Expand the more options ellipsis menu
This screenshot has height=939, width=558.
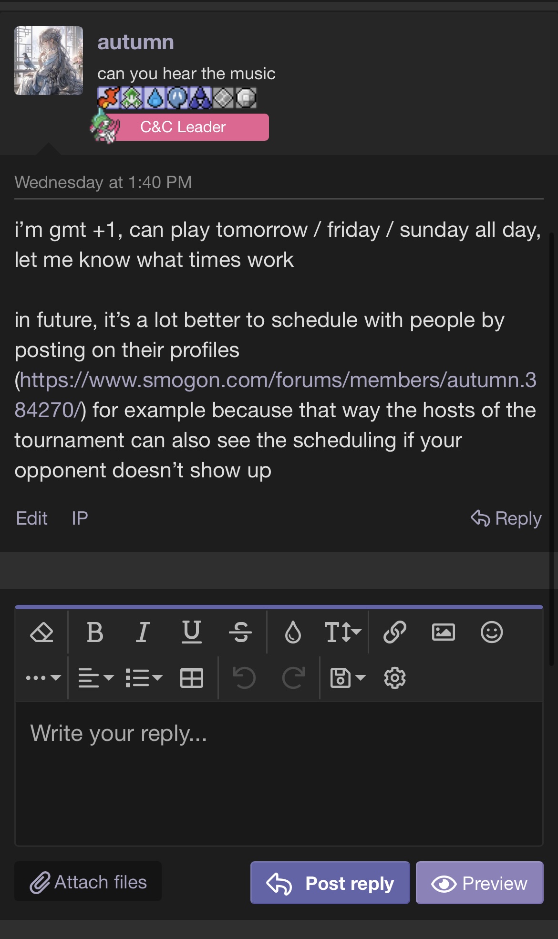(x=43, y=677)
